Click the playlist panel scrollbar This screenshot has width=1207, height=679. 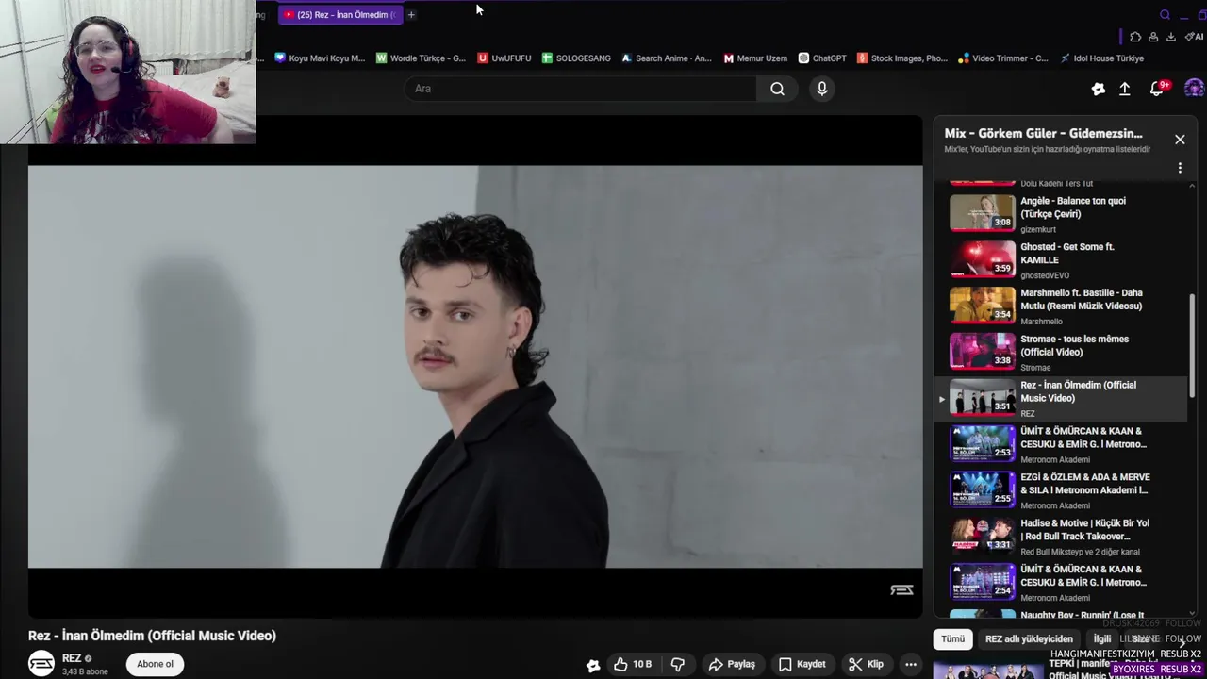point(1192,344)
